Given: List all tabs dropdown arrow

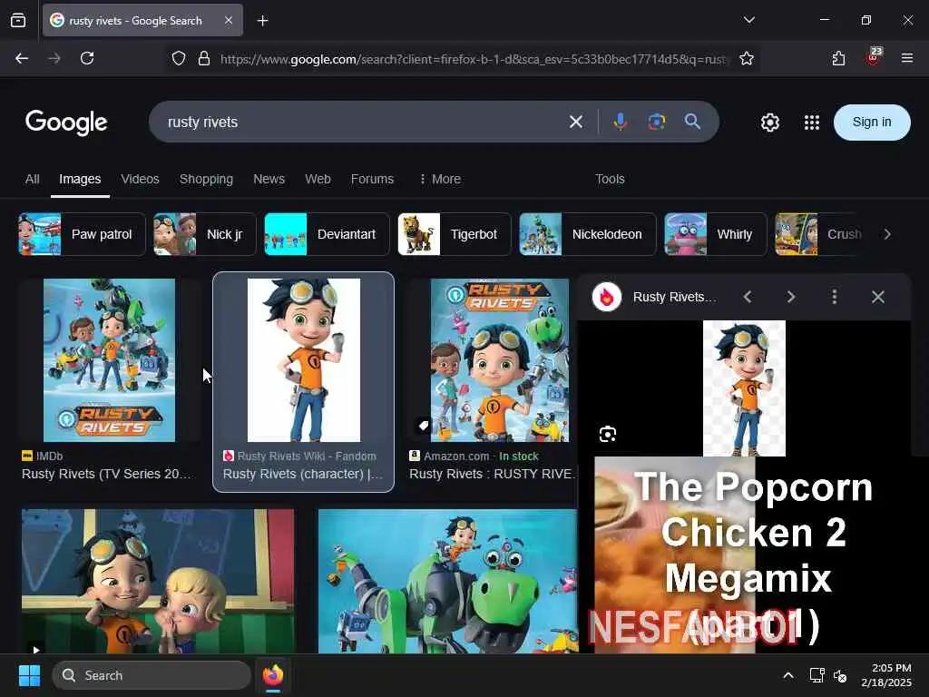Looking at the screenshot, I should tap(748, 20).
